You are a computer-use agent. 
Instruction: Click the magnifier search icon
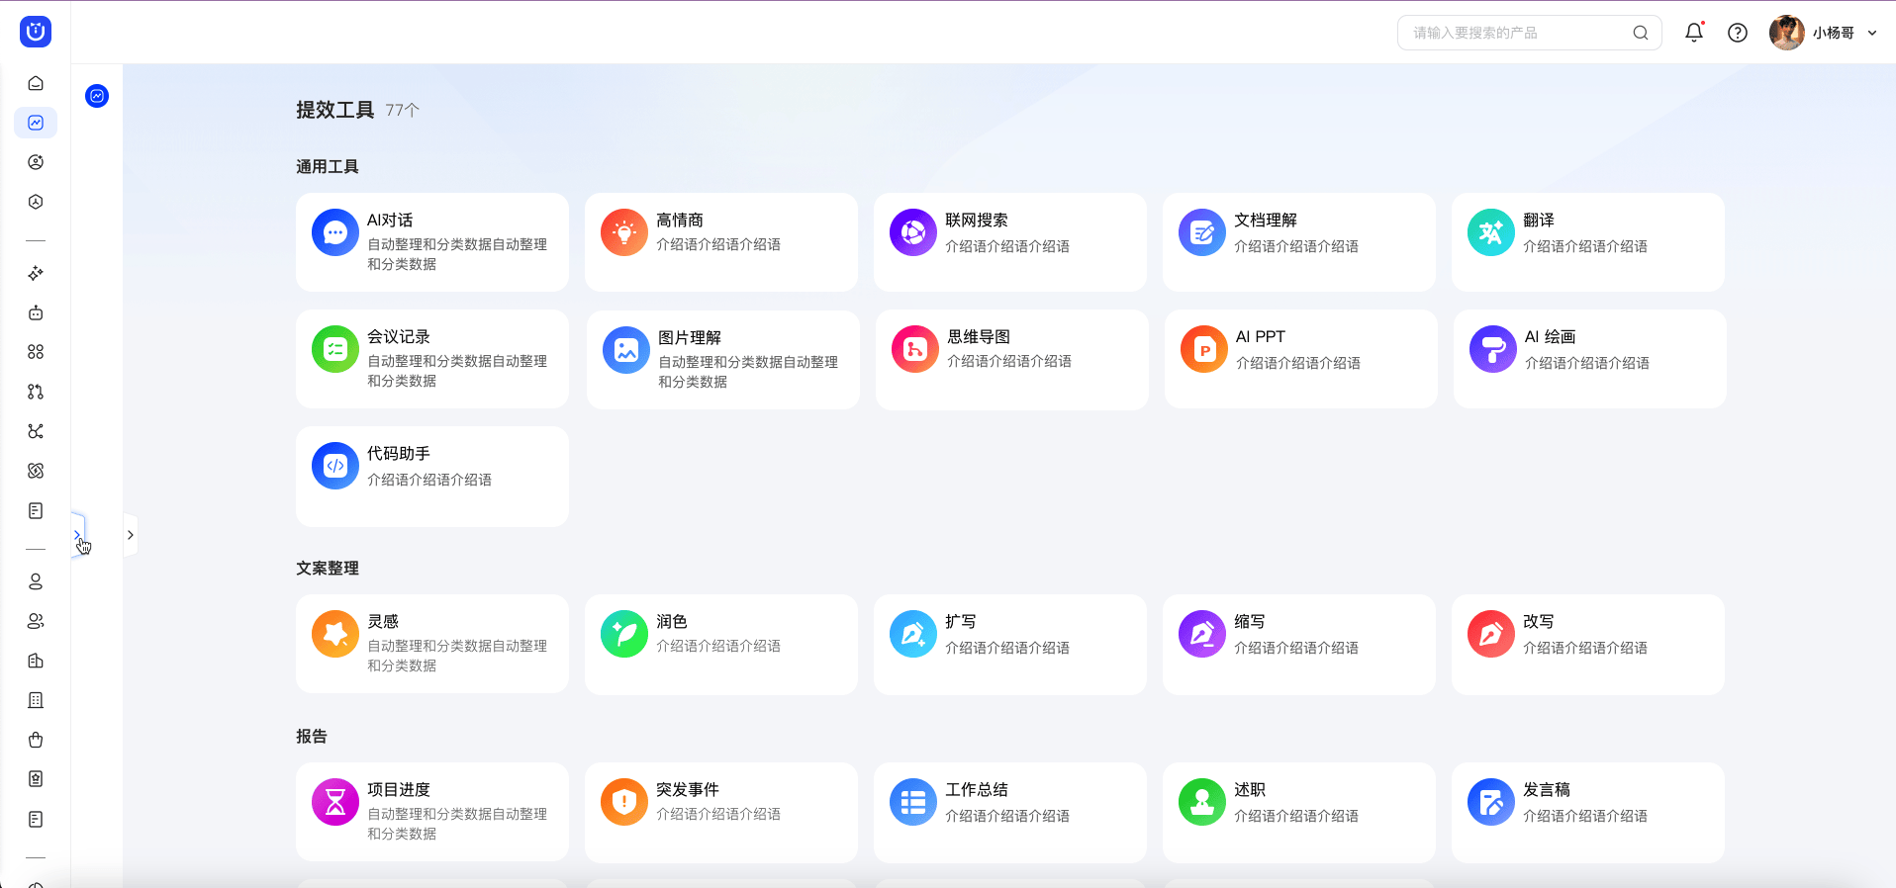pyautogui.click(x=1641, y=33)
